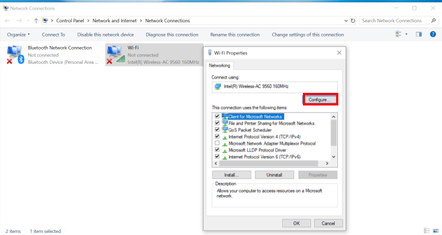Click the large icons view in status bar
Screen dimensions: 442x235
point(434,231)
